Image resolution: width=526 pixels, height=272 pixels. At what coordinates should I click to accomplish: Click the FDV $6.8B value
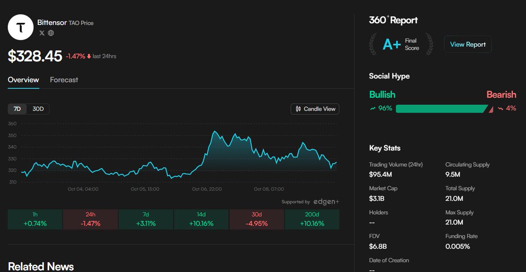(378, 246)
